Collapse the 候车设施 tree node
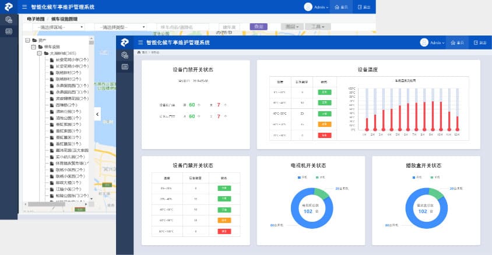Screen dimensions: 492x255 [x=34, y=47]
